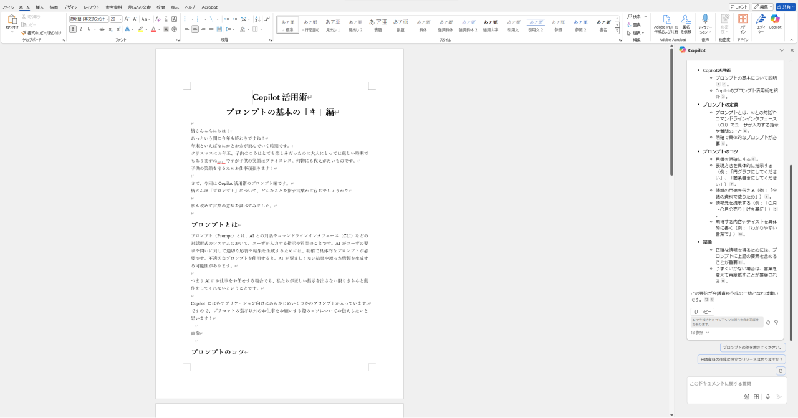Switch to the デザイン (Design) tab
The image size is (798, 418).
pos(70,7)
